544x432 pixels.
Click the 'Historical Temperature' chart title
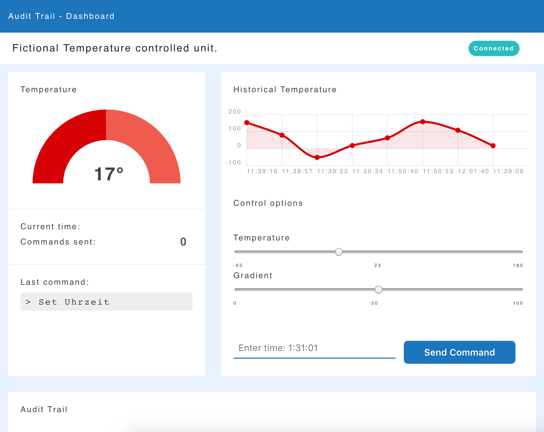[285, 89]
